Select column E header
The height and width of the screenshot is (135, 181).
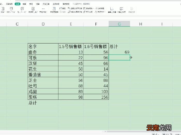click(71, 24)
